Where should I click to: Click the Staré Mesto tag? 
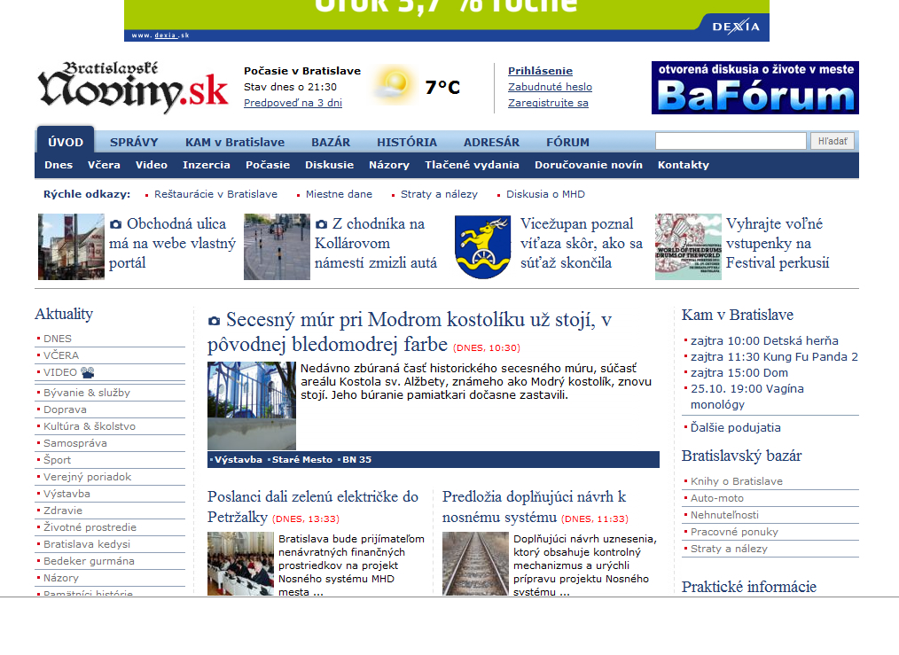pos(302,460)
